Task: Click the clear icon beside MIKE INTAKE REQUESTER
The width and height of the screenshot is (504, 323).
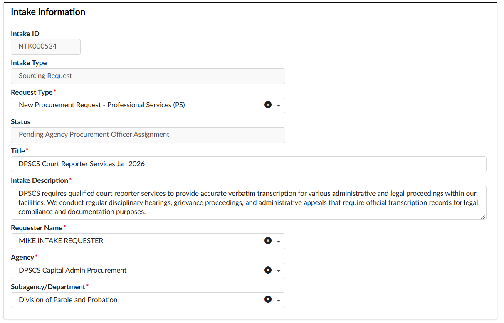Action: point(268,241)
